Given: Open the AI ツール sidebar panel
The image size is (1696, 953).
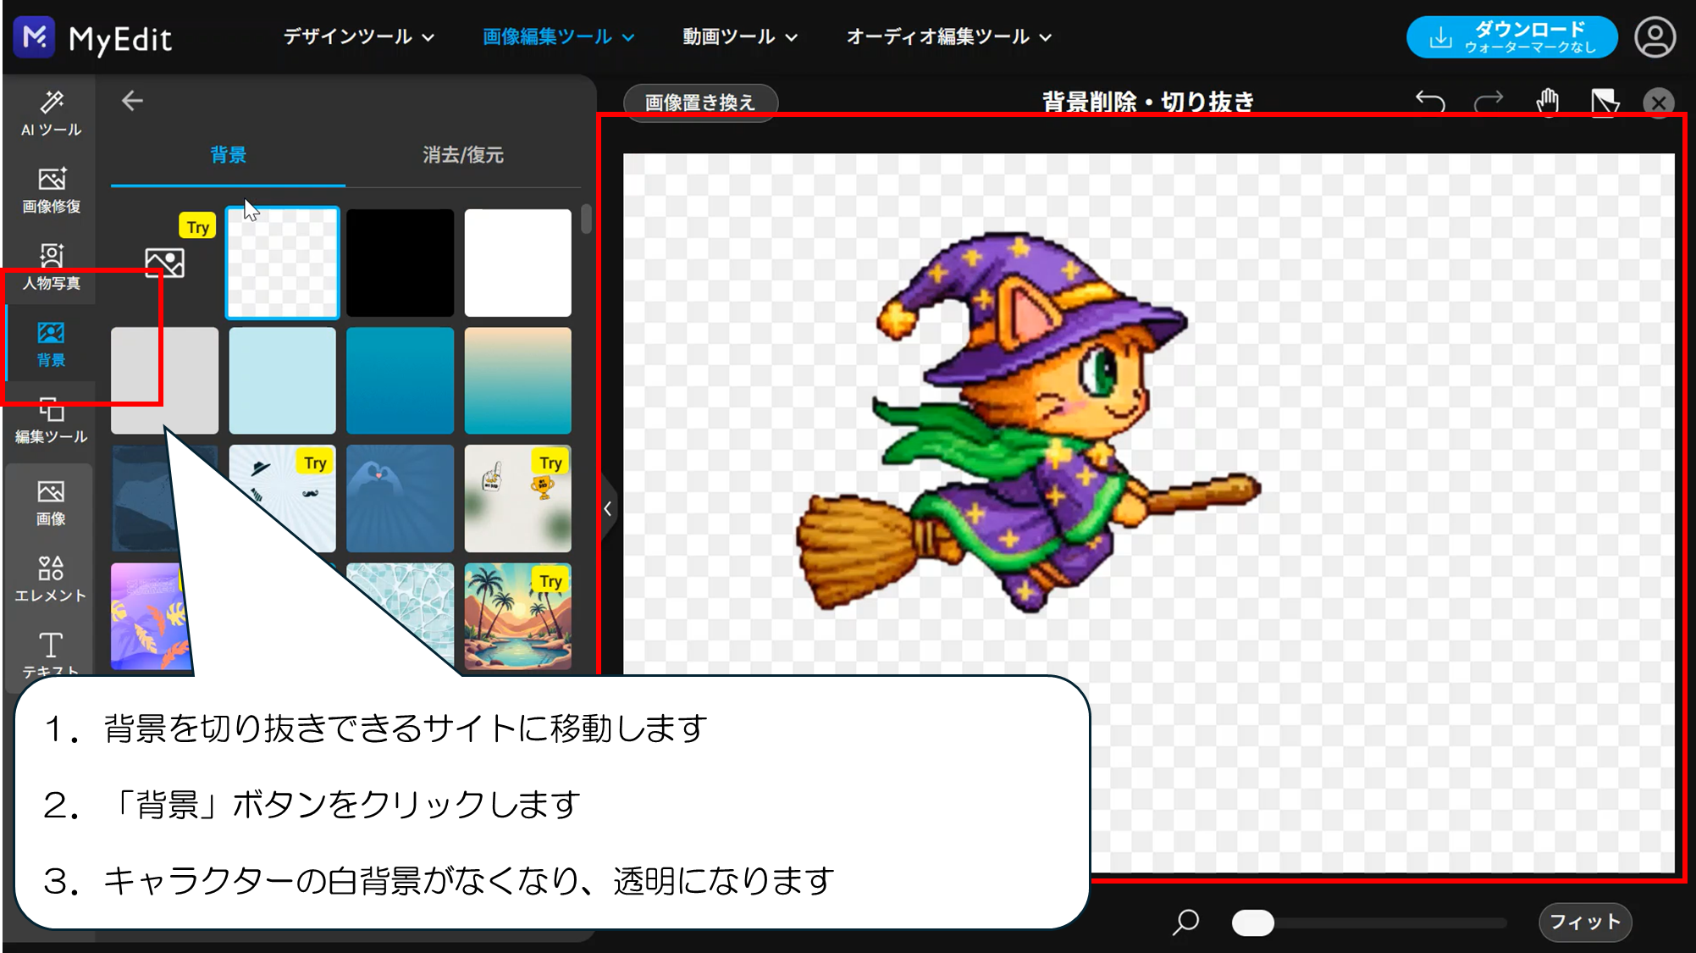Looking at the screenshot, I should click(51, 114).
